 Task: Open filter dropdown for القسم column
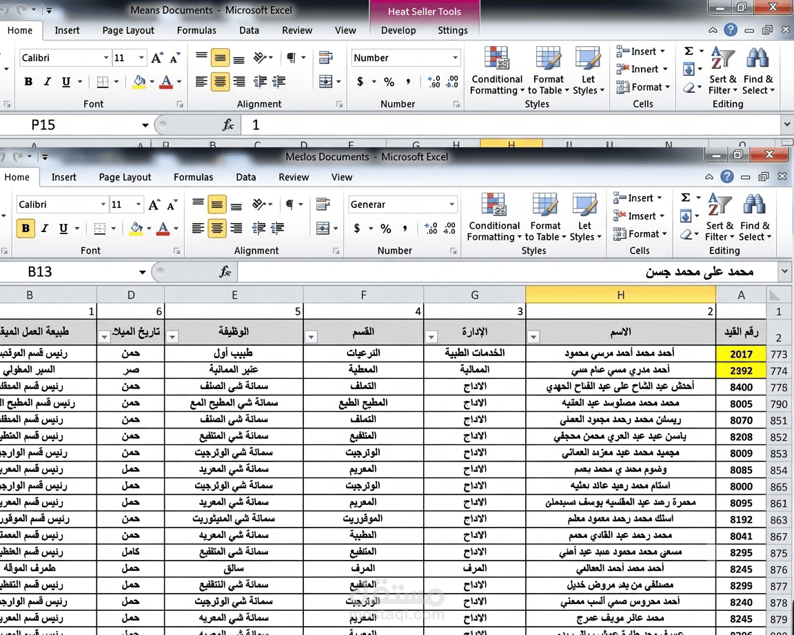[x=311, y=337]
